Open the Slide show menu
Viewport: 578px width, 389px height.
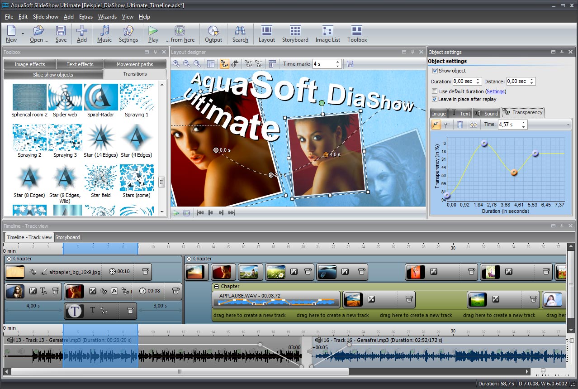coord(46,17)
